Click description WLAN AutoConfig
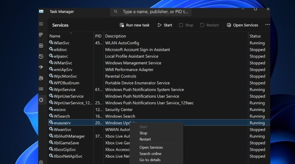This screenshot has height=164, width=295. point(122,43)
